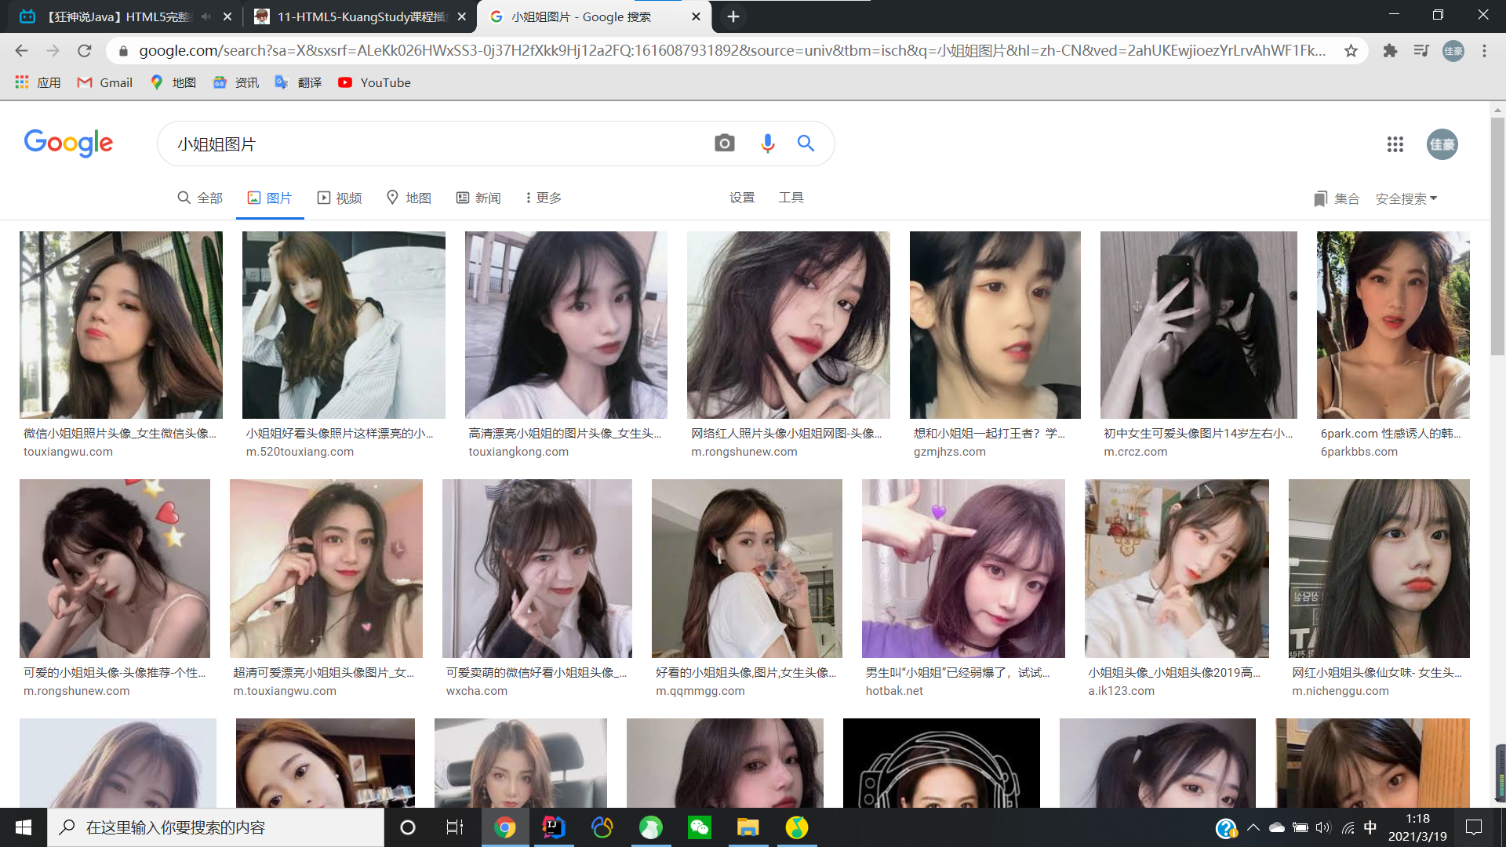Open the 6parkbbs.com image result
Viewport: 1506px width, 847px height.
click(x=1393, y=325)
